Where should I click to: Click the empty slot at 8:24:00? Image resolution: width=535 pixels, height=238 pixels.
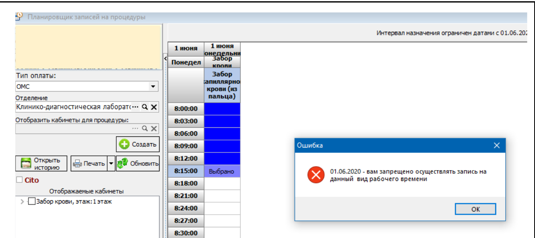pos(222,208)
